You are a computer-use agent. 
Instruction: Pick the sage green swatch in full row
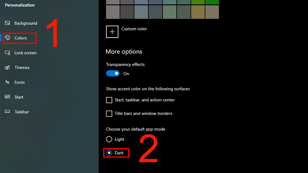(x=169, y=12)
